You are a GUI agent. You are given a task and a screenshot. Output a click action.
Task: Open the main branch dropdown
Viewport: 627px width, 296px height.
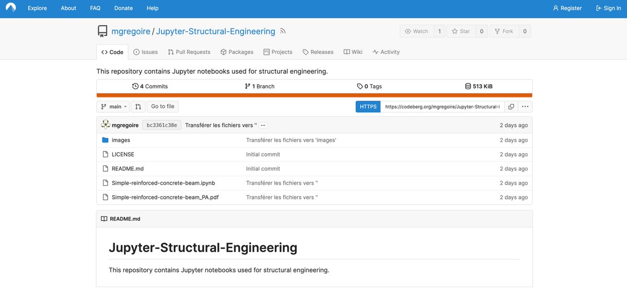[x=113, y=106]
